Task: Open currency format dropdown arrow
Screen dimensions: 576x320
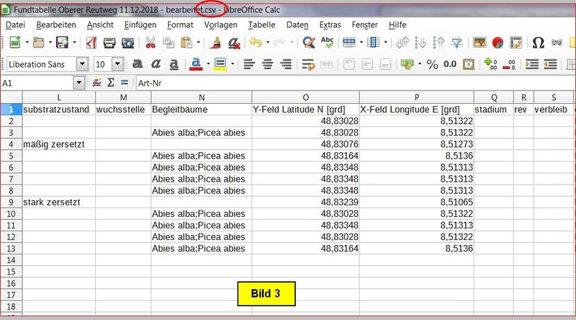Action: [420, 64]
